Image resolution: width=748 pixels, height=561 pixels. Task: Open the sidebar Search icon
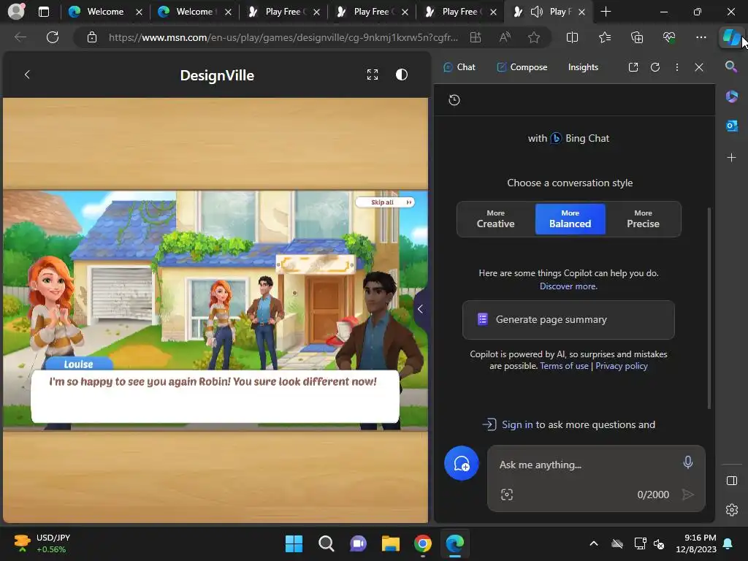click(730, 66)
